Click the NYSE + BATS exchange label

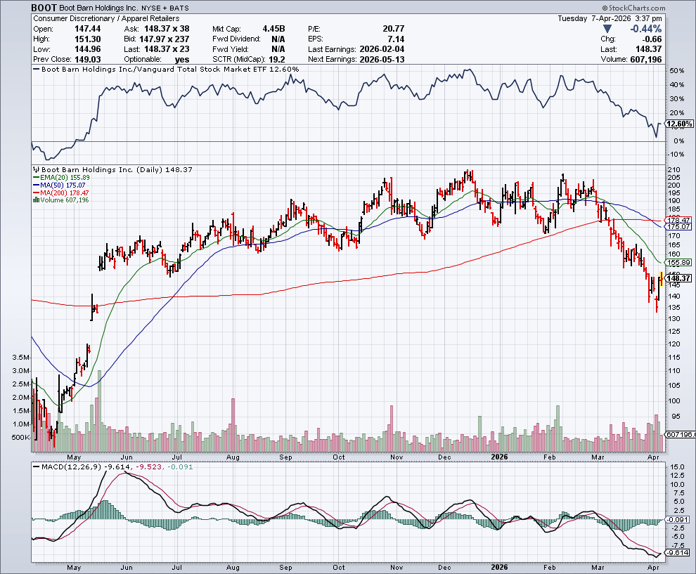[165, 8]
